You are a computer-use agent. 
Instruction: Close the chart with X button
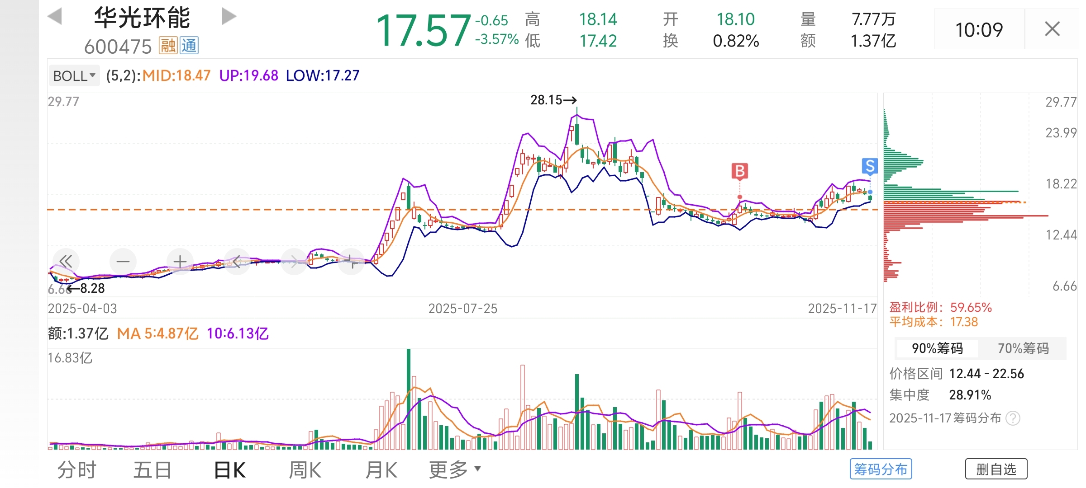point(1052,29)
